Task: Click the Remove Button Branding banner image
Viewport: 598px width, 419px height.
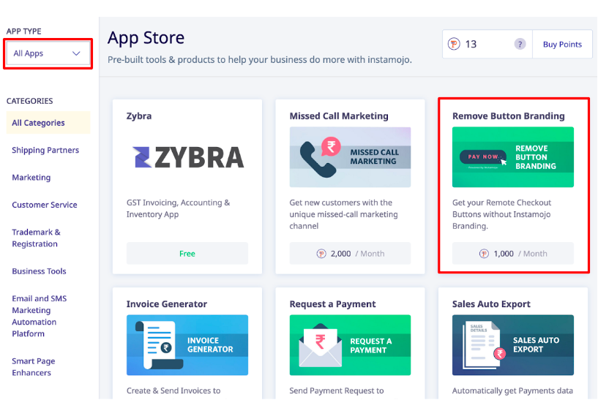Action: click(x=513, y=157)
